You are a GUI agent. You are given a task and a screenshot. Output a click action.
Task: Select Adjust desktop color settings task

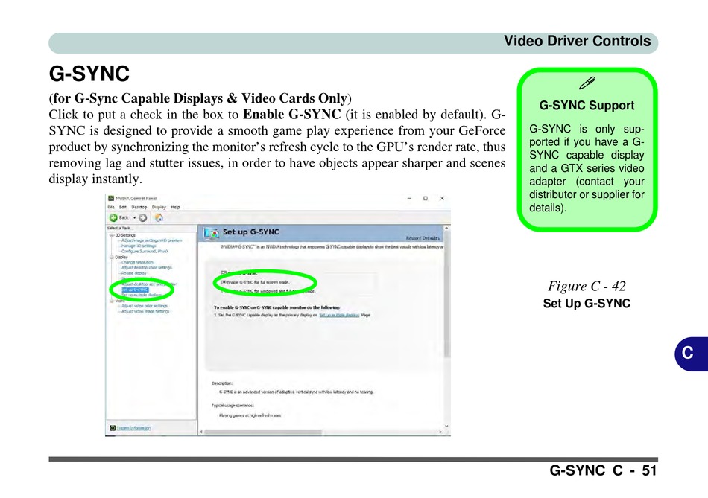point(147,267)
